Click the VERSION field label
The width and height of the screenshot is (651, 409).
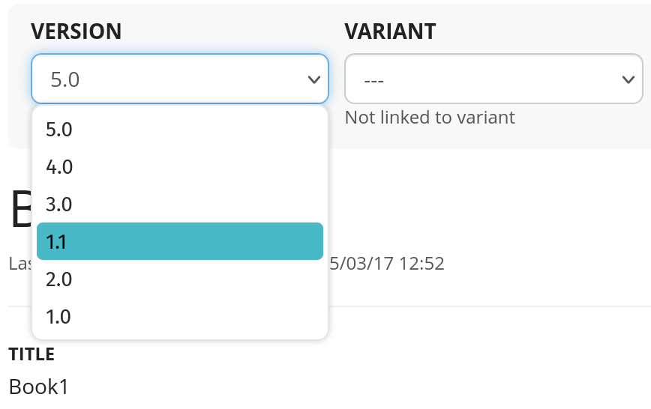pyautogui.click(x=76, y=31)
